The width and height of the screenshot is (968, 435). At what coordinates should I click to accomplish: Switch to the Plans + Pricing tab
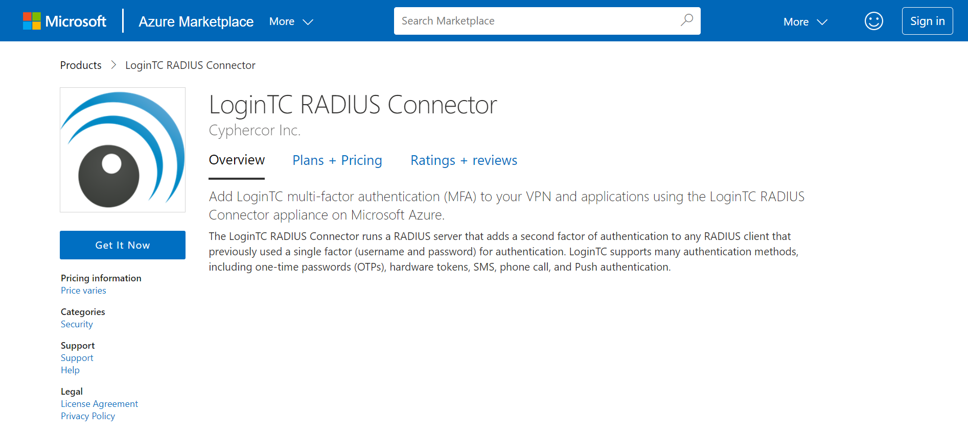(337, 160)
